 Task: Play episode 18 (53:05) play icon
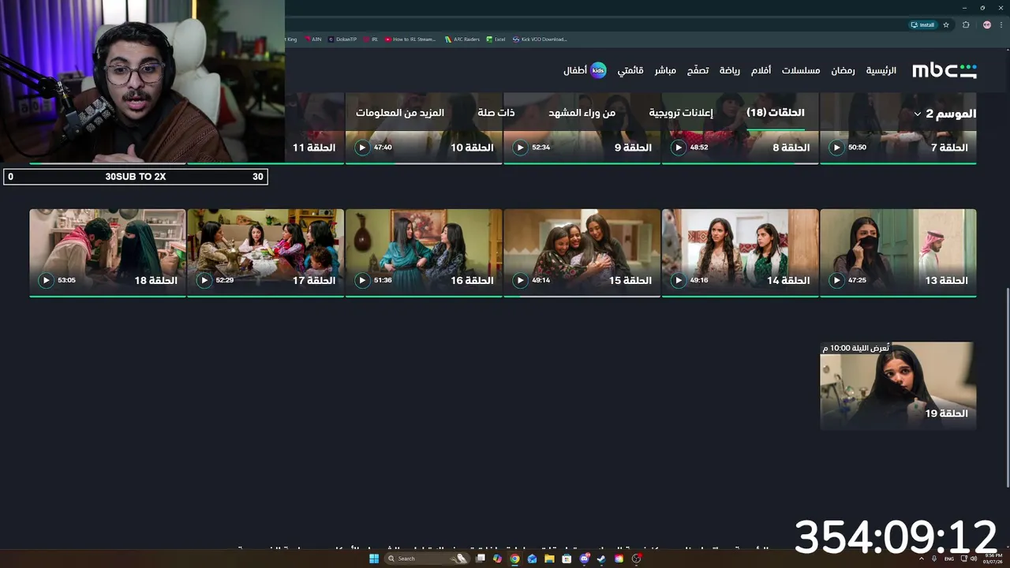46,280
